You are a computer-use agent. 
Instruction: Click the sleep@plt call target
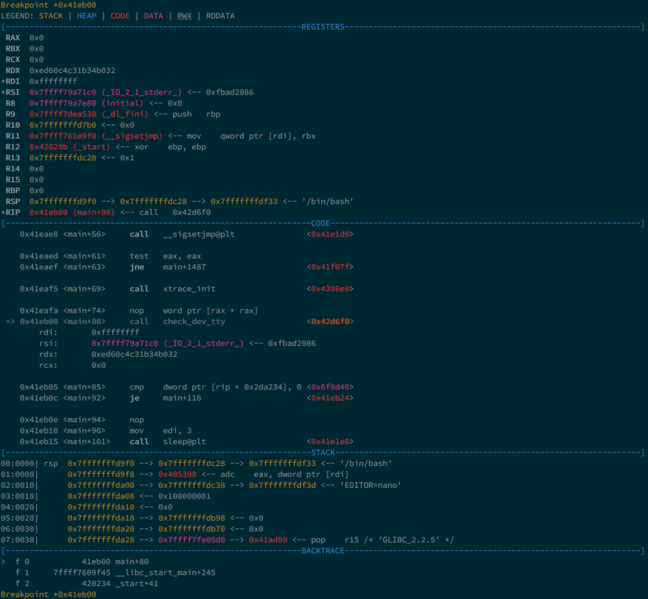184,441
